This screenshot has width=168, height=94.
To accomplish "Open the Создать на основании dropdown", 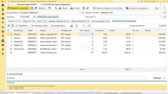I will pos(138,8).
